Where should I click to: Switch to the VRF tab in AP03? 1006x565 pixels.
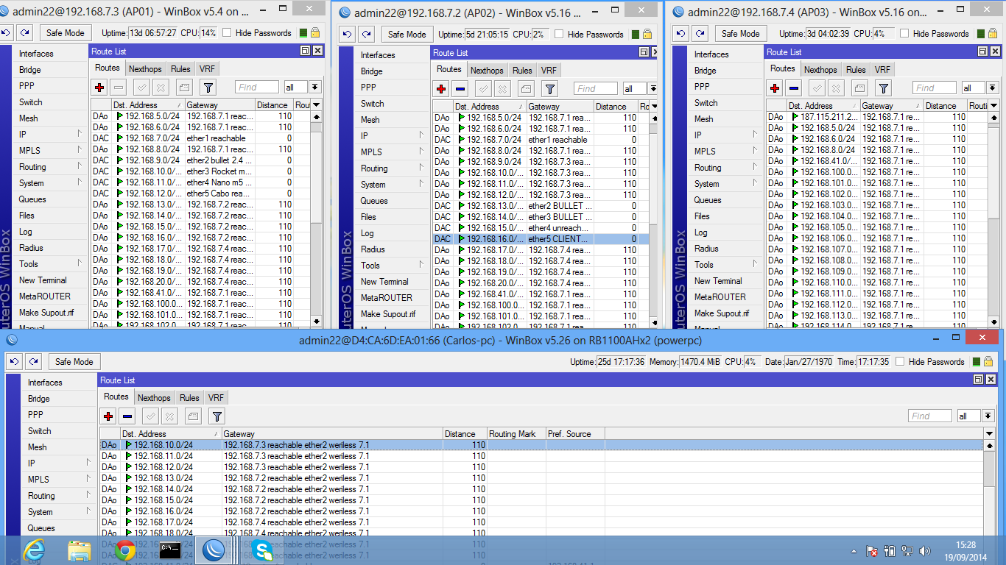coord(882,70)
